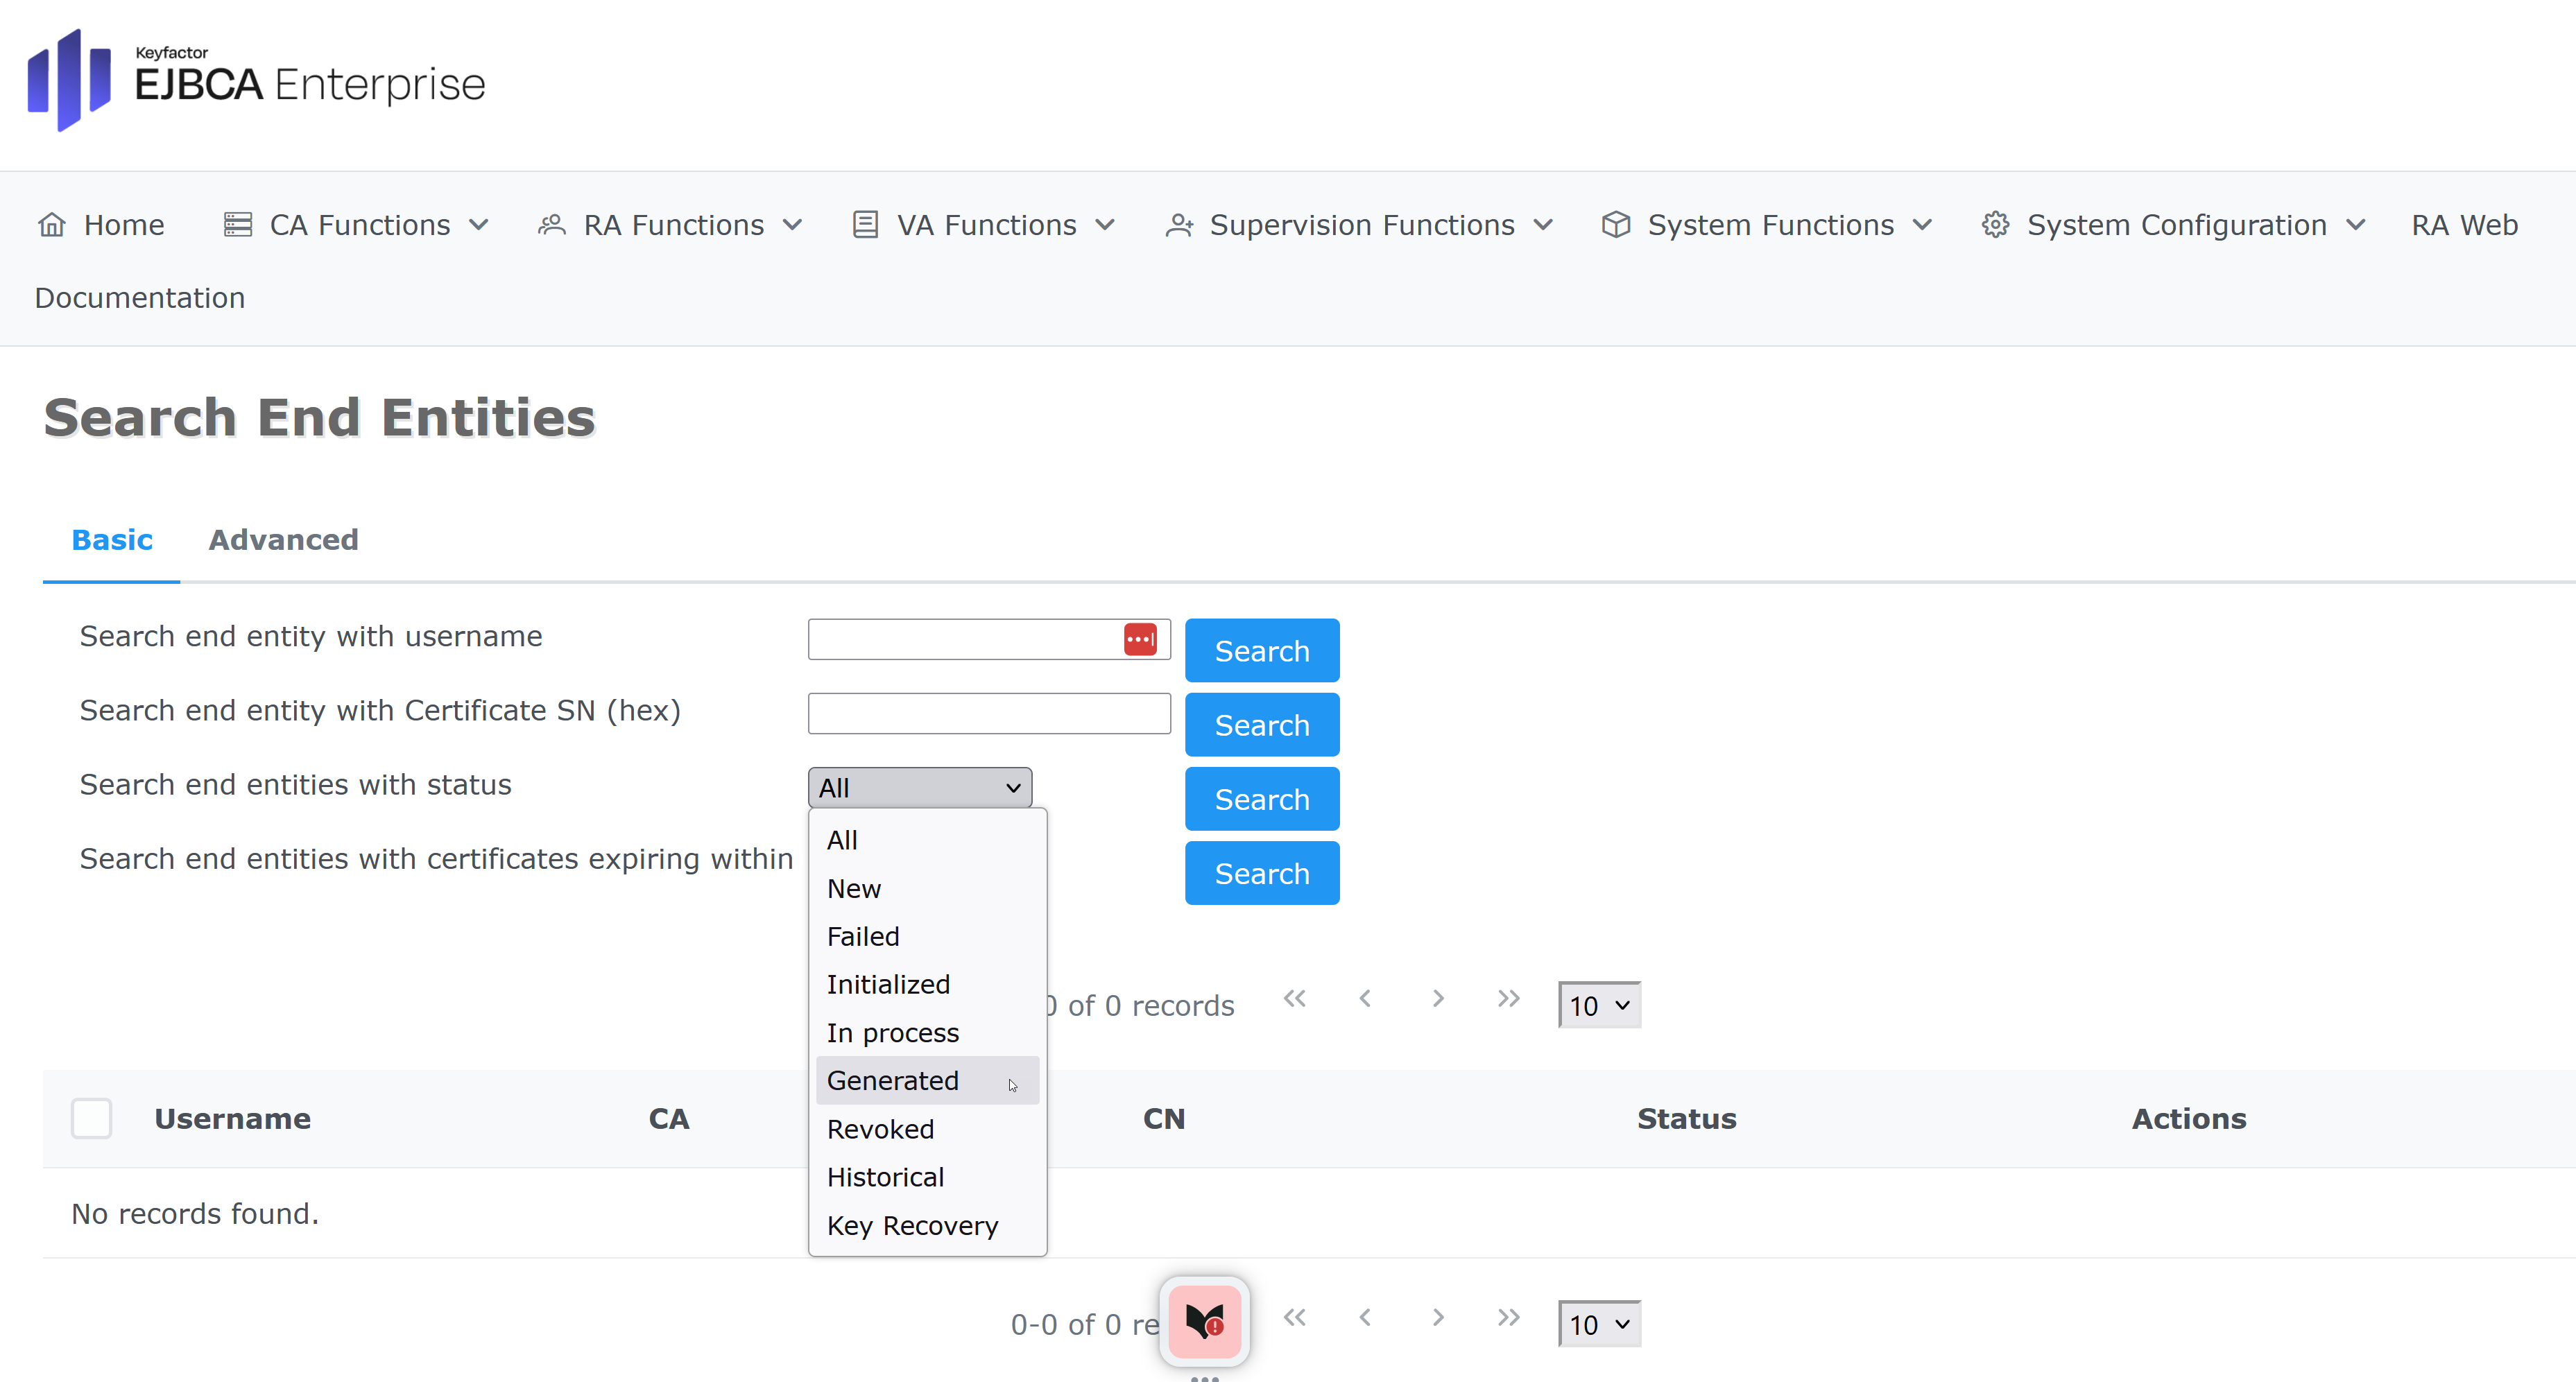This screenshot has width=2576, height=1382.
Task: Expand the CA Functions menu
Action: pyautogui.click(x=358, y=225)
